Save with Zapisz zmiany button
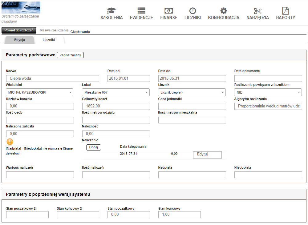 70,55
